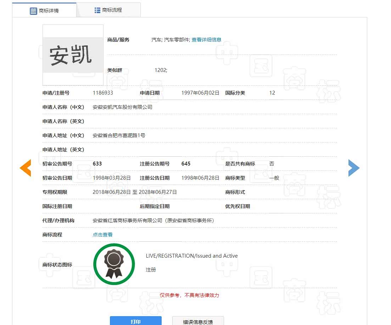Viewport: 391px width, 325px height.
Task: Click 点击查看 link for trademark process
Action: click(x=102, y=235)
